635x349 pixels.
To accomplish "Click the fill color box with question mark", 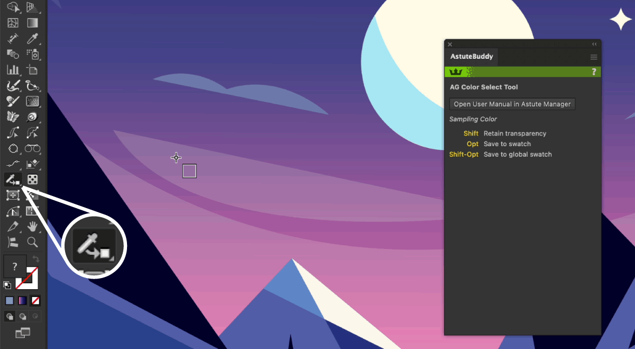I will [15, 266].
